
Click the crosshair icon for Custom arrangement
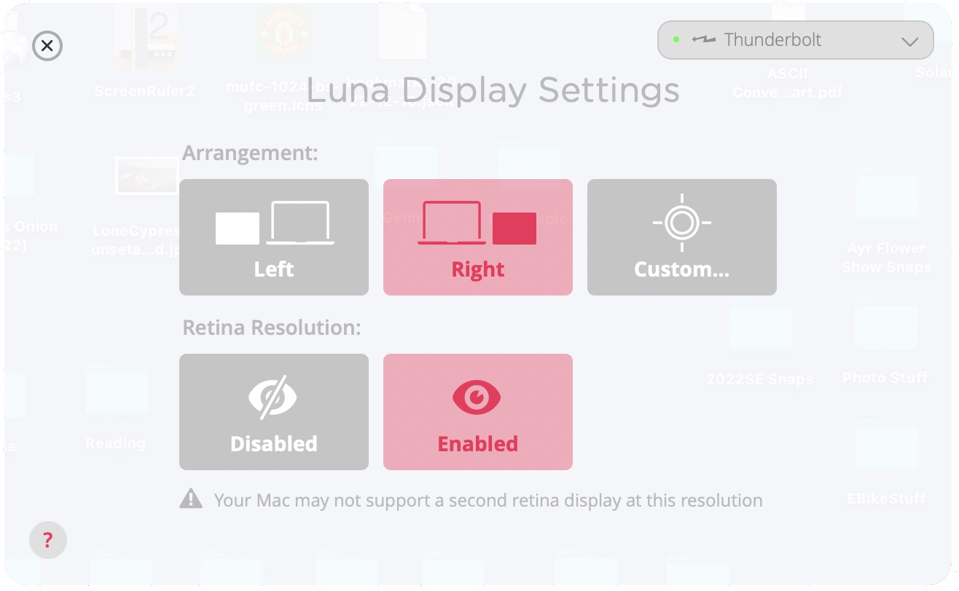point(681,223)
